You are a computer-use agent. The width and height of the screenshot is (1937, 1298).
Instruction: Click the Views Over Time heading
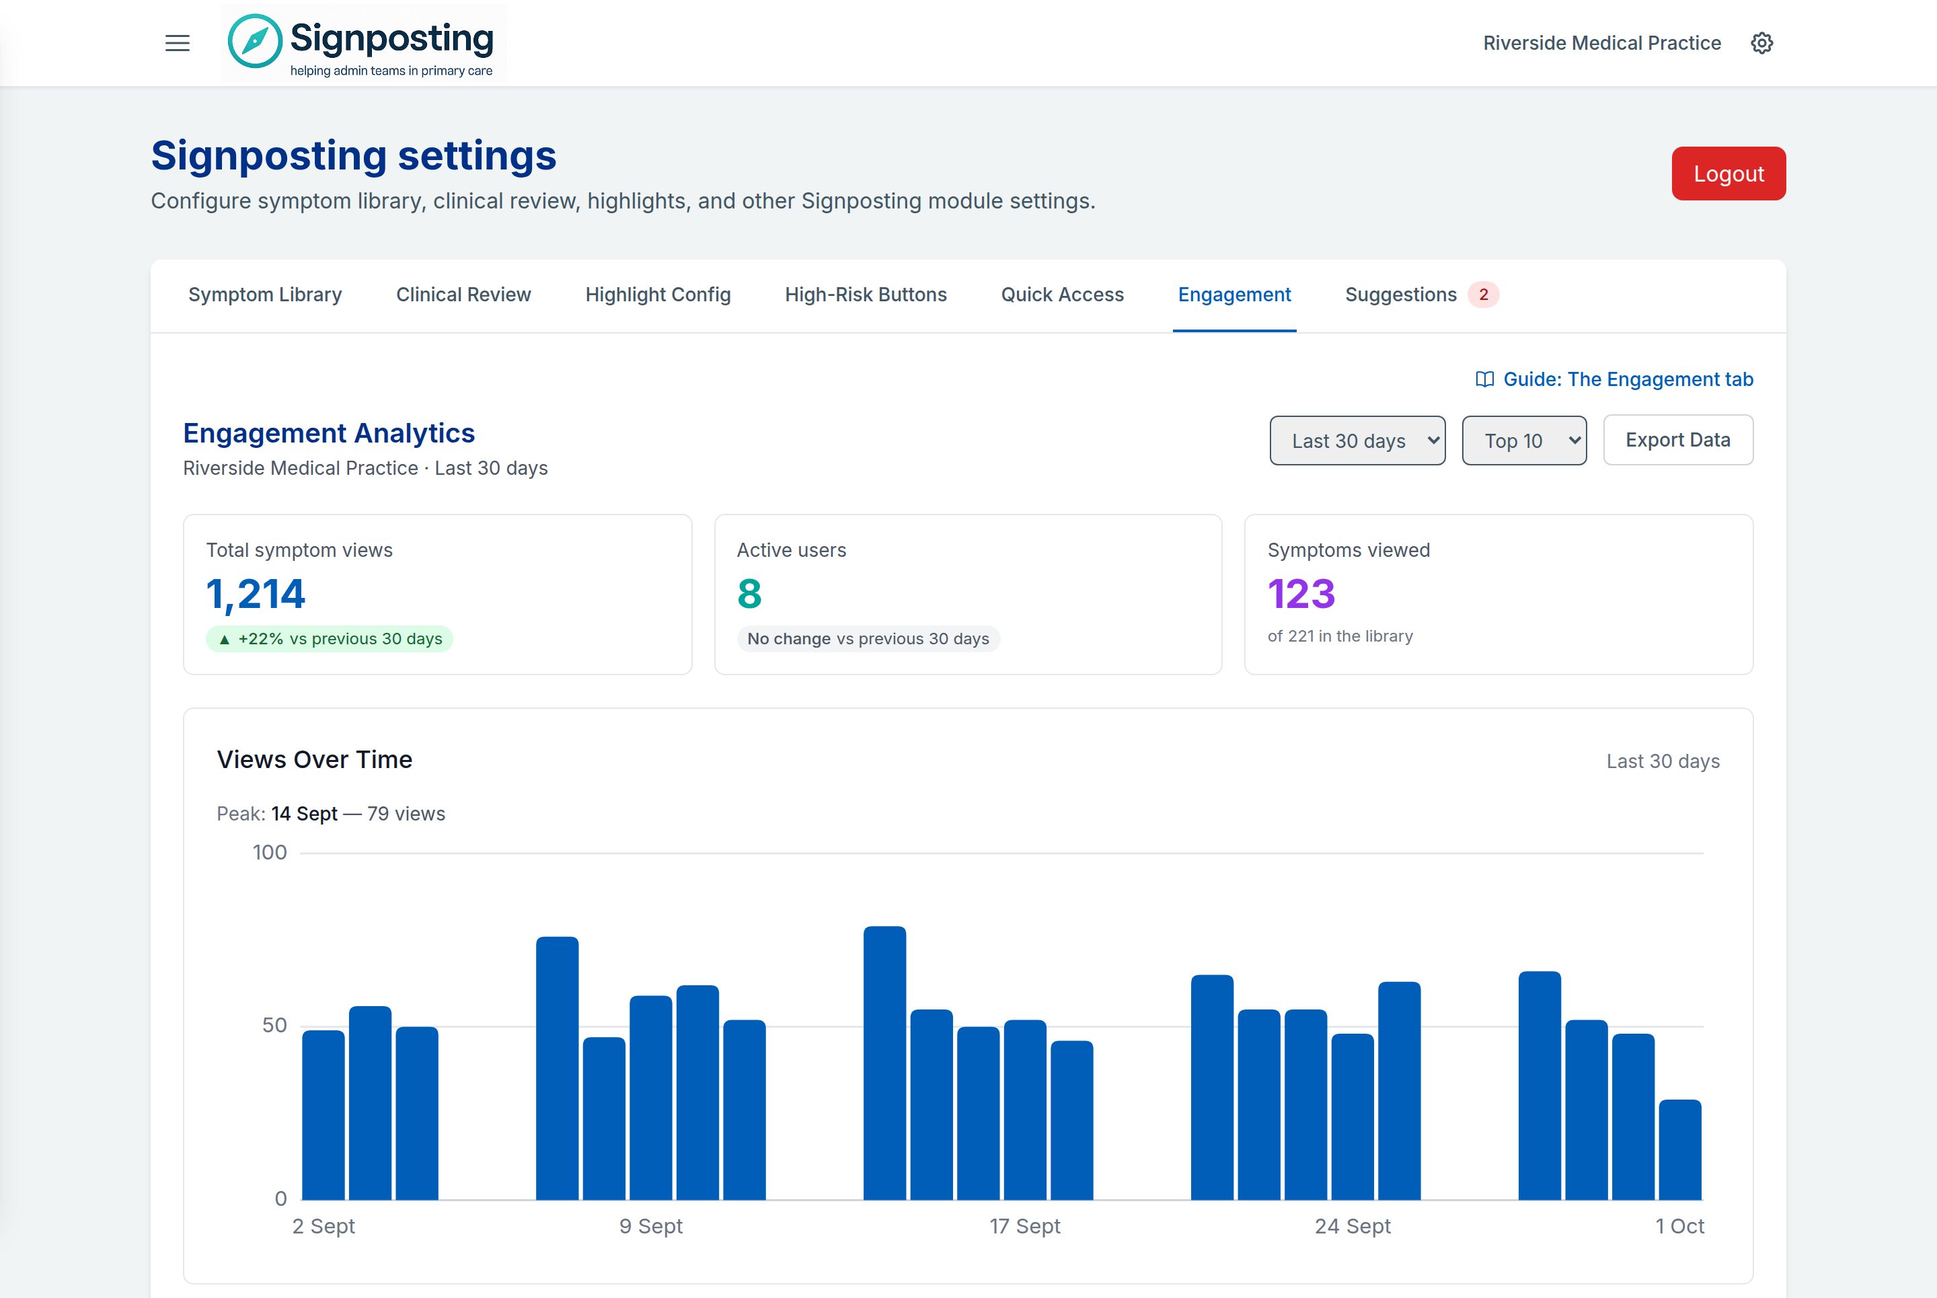315,760
